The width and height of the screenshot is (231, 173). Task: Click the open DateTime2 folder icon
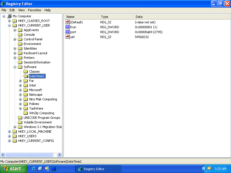click(26, 76)
